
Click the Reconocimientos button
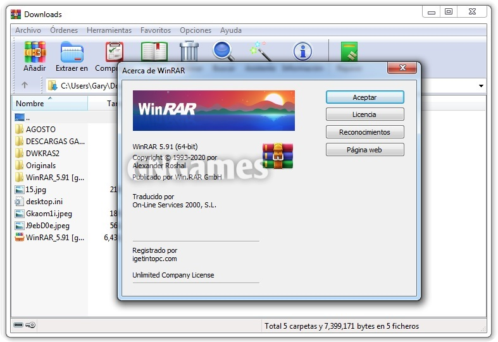pos(365,132)
